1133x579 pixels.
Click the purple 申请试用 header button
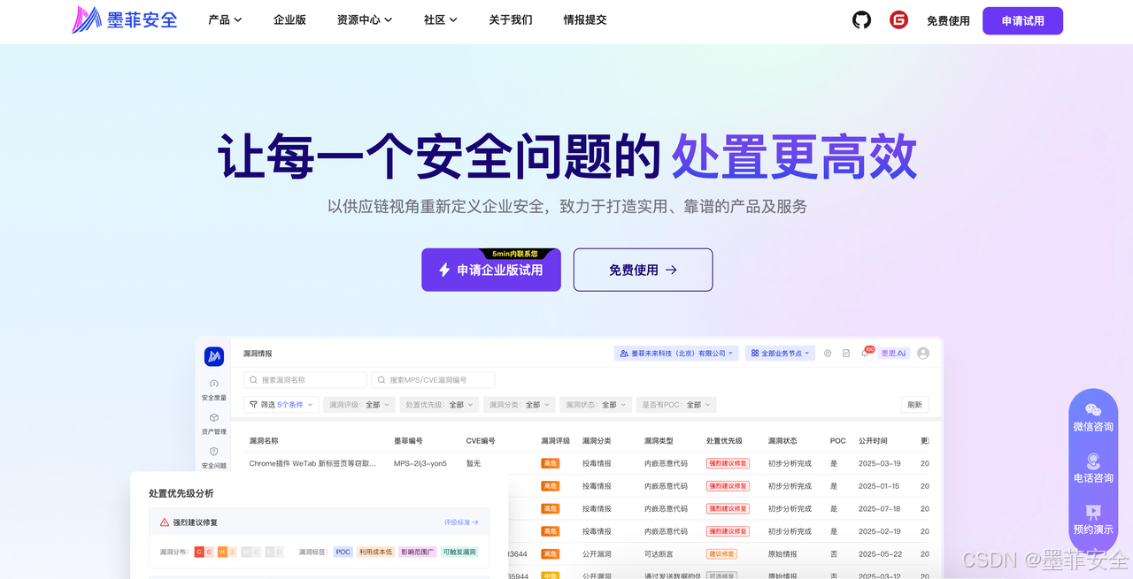pyautogui.click(x=1022, y=20)
